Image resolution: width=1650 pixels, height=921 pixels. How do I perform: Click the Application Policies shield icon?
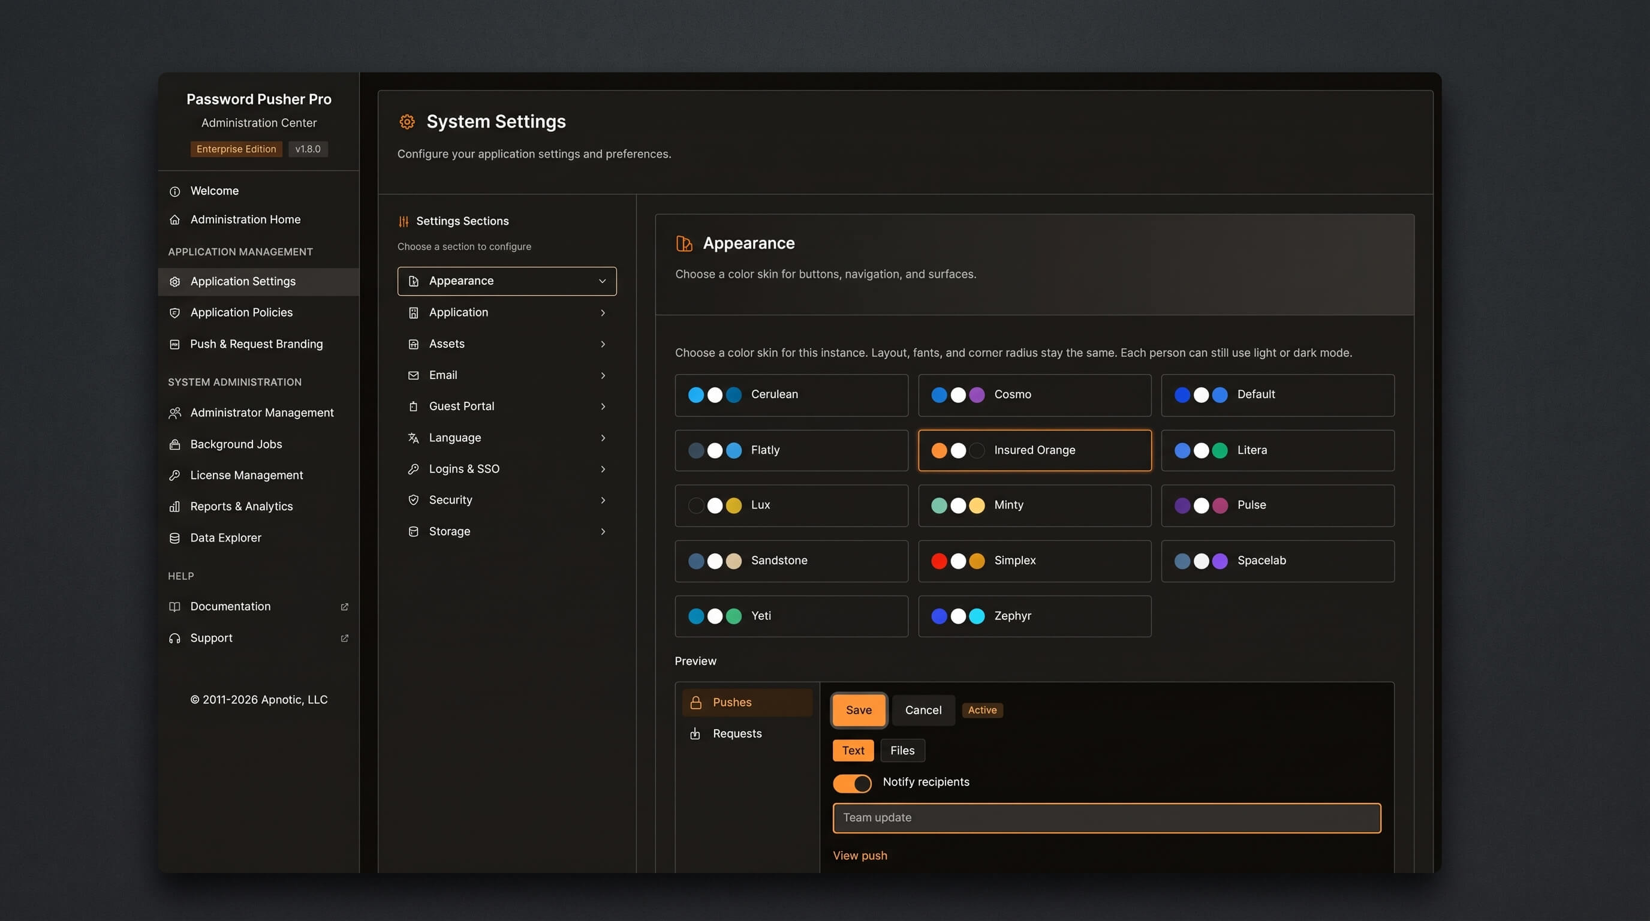coord(174,313)
